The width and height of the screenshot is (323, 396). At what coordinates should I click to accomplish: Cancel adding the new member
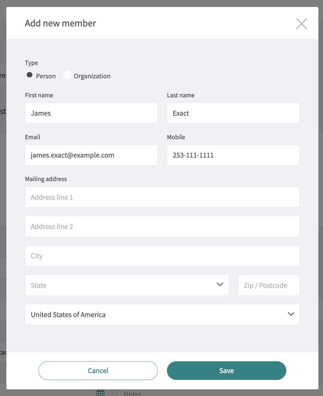[98, 370]
